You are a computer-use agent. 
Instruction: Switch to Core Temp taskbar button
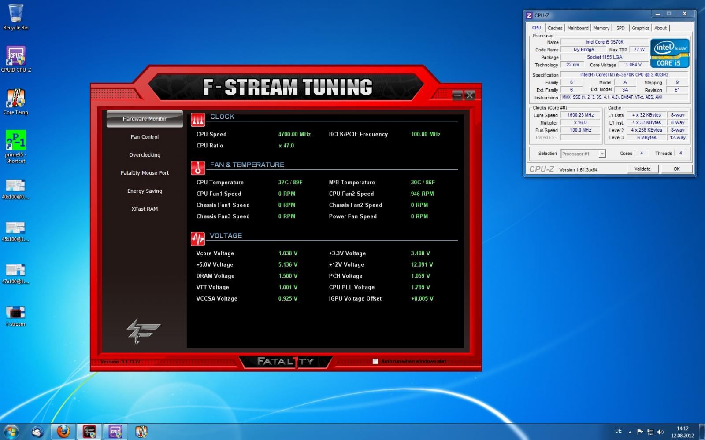(x=141, y=432)
